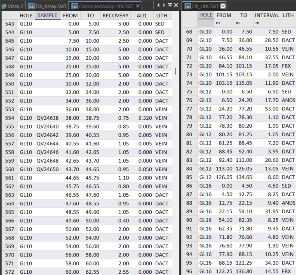Image resolution: width=296 pixels, height=275 pixels.
Task: Select the RECOVERY column header in left table
Action: click(115, 15)
